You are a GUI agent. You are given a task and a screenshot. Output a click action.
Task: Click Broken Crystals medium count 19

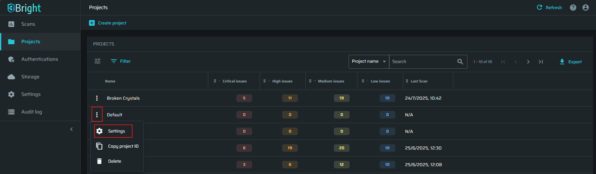[x=342, y=98]
